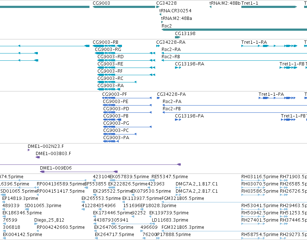
Task: Click EST DMG7A2_1.B17.C1
Action: [x=197, y=184]
